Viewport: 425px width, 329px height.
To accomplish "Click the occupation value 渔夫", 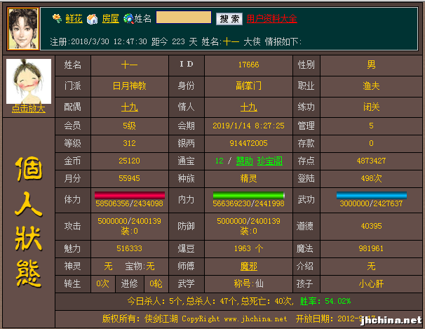I will coord(371,86).
